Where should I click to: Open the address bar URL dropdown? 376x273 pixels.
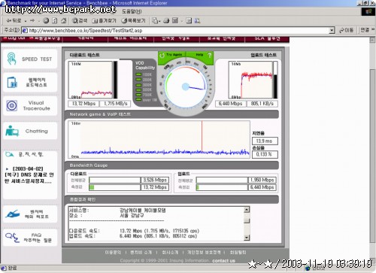click(332, 31)
